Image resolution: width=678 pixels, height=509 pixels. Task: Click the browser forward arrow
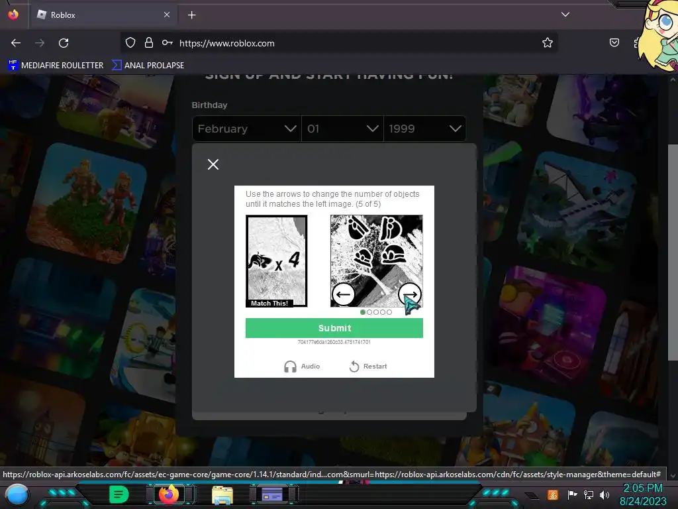click(40, 43)
